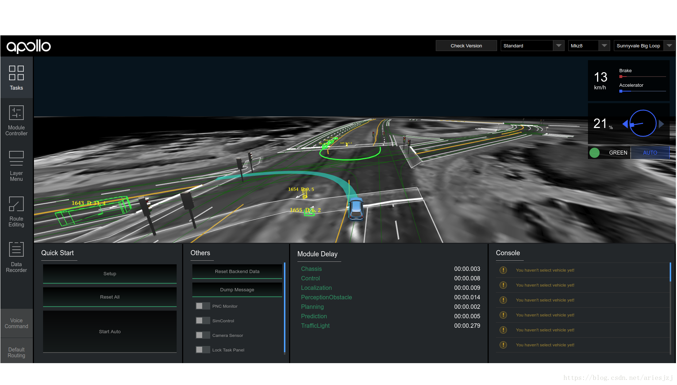Click the left turn signal arrow

click(625, 124)
